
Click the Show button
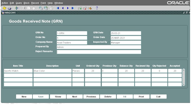(x=58, y=97)
